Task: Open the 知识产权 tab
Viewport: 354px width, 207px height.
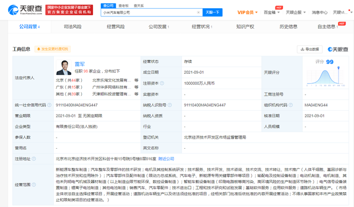Action: 245,27
